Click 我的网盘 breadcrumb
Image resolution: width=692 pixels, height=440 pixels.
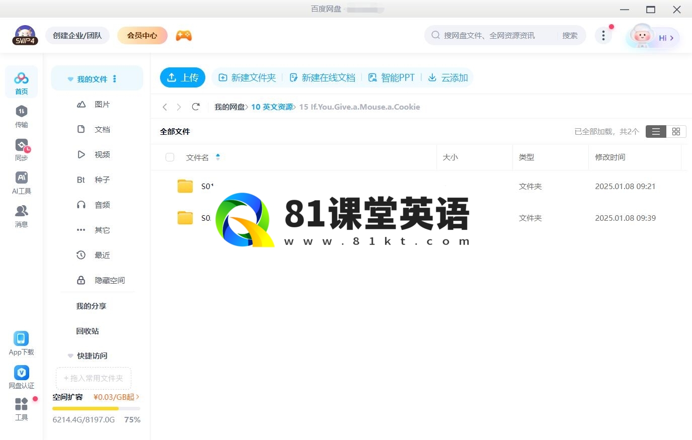229,107
